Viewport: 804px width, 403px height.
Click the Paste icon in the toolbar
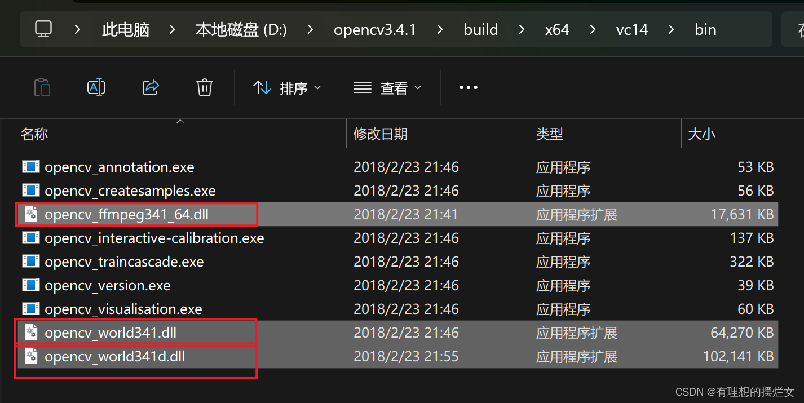[x=42, y=87]
